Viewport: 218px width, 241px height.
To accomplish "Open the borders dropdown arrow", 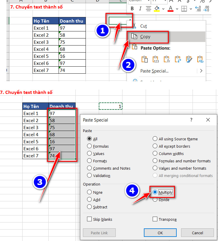I will 191,9.
